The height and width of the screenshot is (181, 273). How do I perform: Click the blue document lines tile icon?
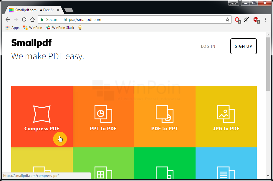226,172
